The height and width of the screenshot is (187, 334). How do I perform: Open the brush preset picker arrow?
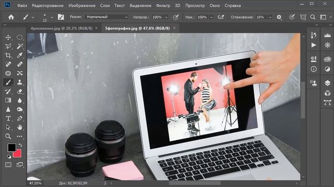(52, 17)
